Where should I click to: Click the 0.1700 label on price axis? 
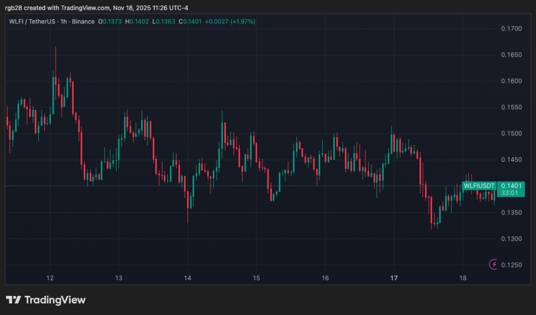click(511, 28)
